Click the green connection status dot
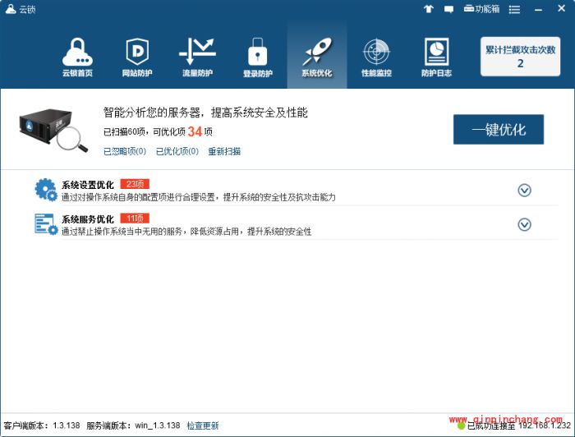The width and height of the screenshot is (575, 437). [x=461, y=426]
